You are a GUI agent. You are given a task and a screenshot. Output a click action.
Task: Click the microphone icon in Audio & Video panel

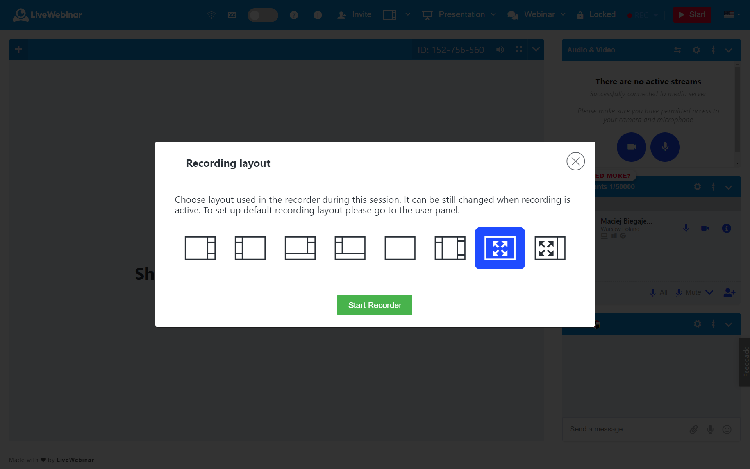tap(665, 147)
